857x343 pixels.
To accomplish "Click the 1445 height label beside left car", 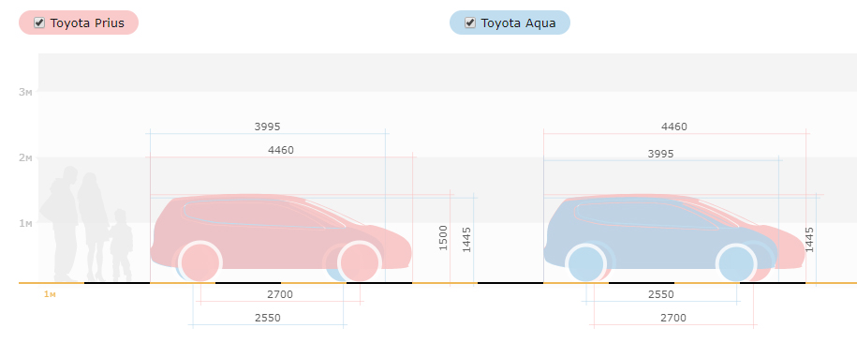I will [466, 240].
